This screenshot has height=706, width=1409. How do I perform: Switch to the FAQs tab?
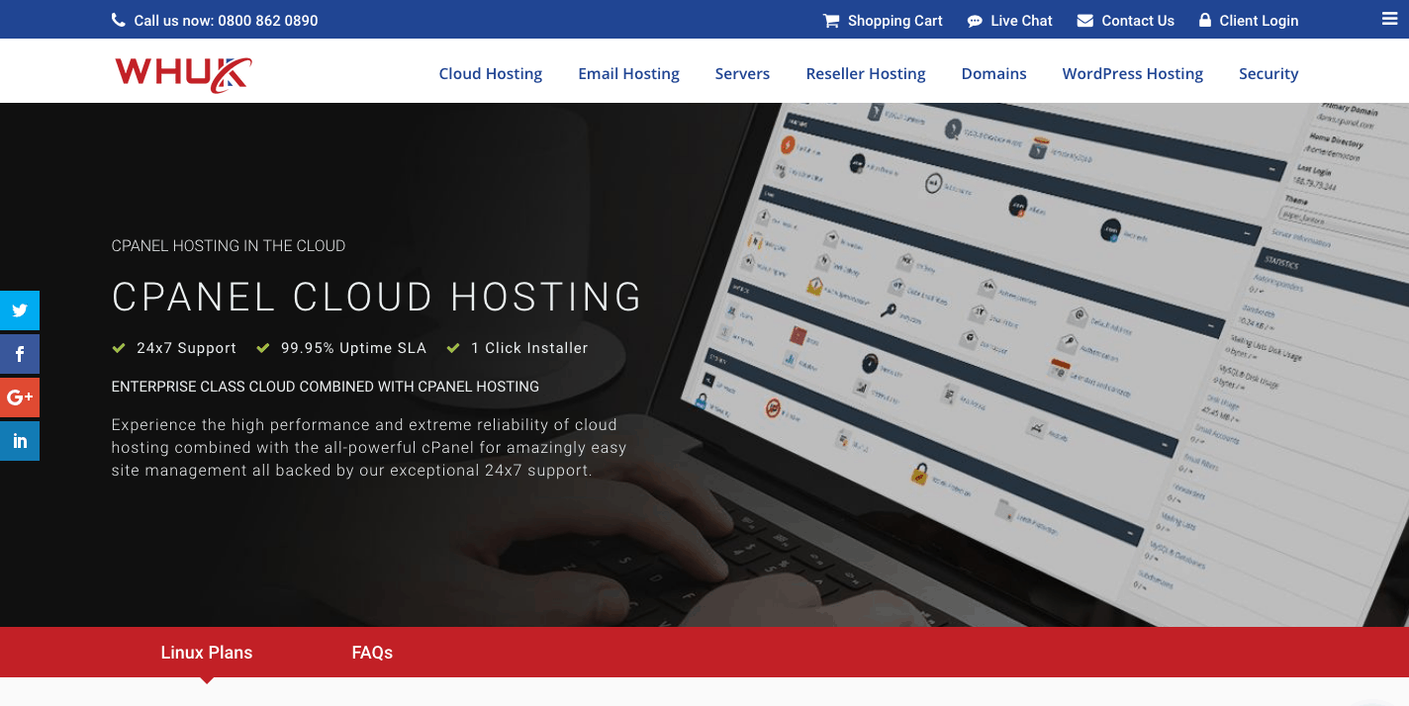tap(372, 653)
